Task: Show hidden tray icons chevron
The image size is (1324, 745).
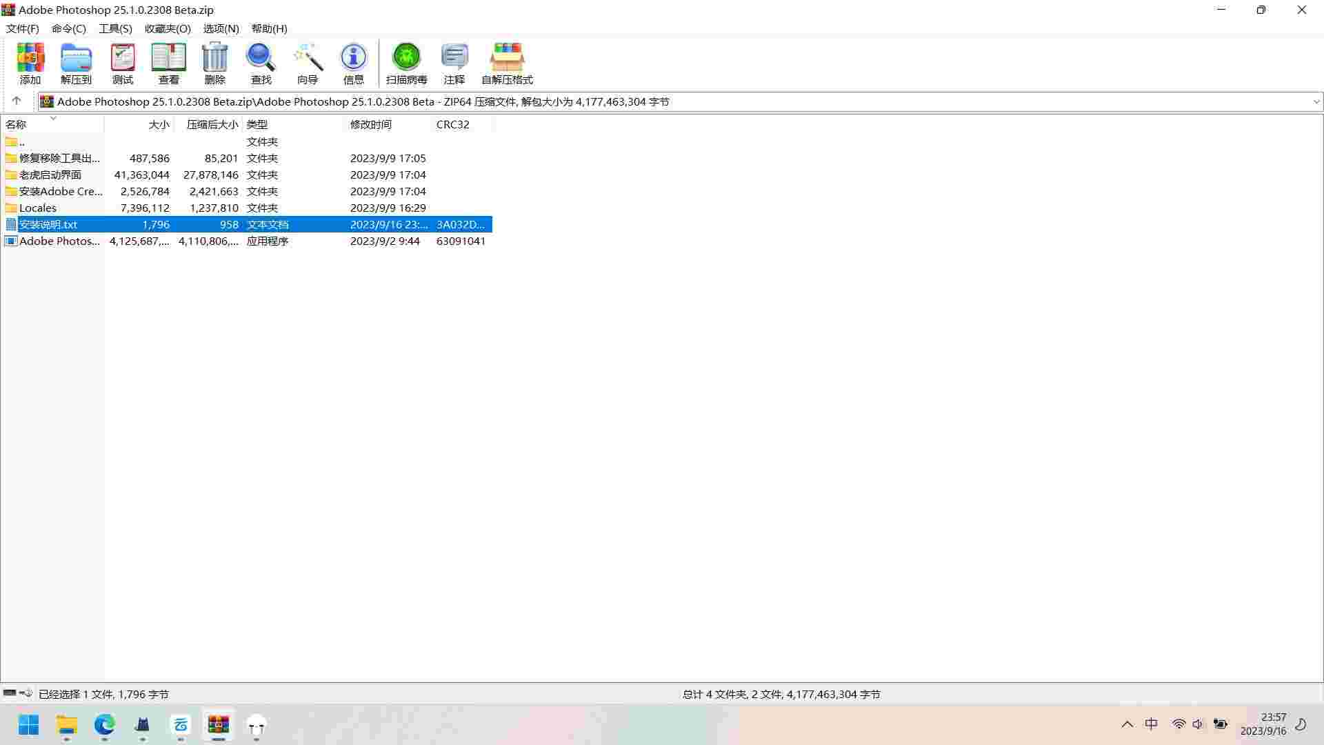Action: pyautogui.click(x=1127, y=724)
